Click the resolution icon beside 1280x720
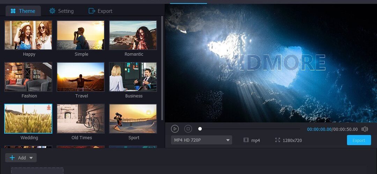Image resolution: width=377 pixels, height=174 pixels. [x=278, y=140]
